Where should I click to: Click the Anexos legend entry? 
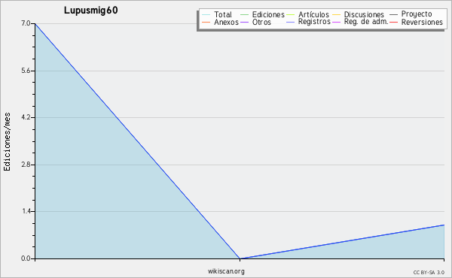[220, 22]
